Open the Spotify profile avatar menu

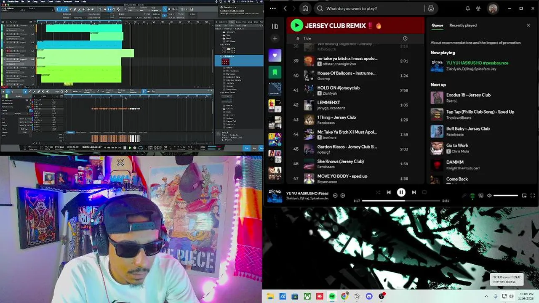pyautogui.click(x=493, y=8)
